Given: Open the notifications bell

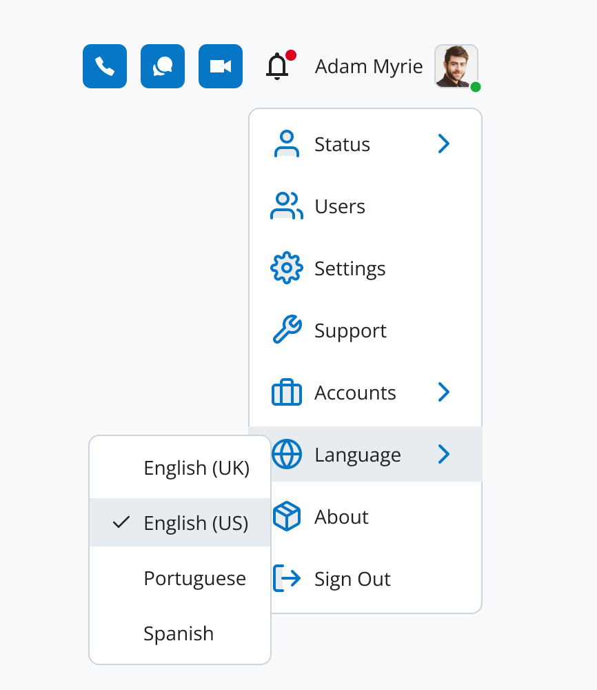Looking at the screenshot, I should 277,66.
